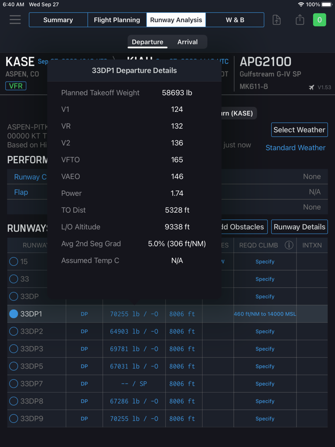Open the W & B tab
This screenshot has width=335, height=447.
(235, 20)
